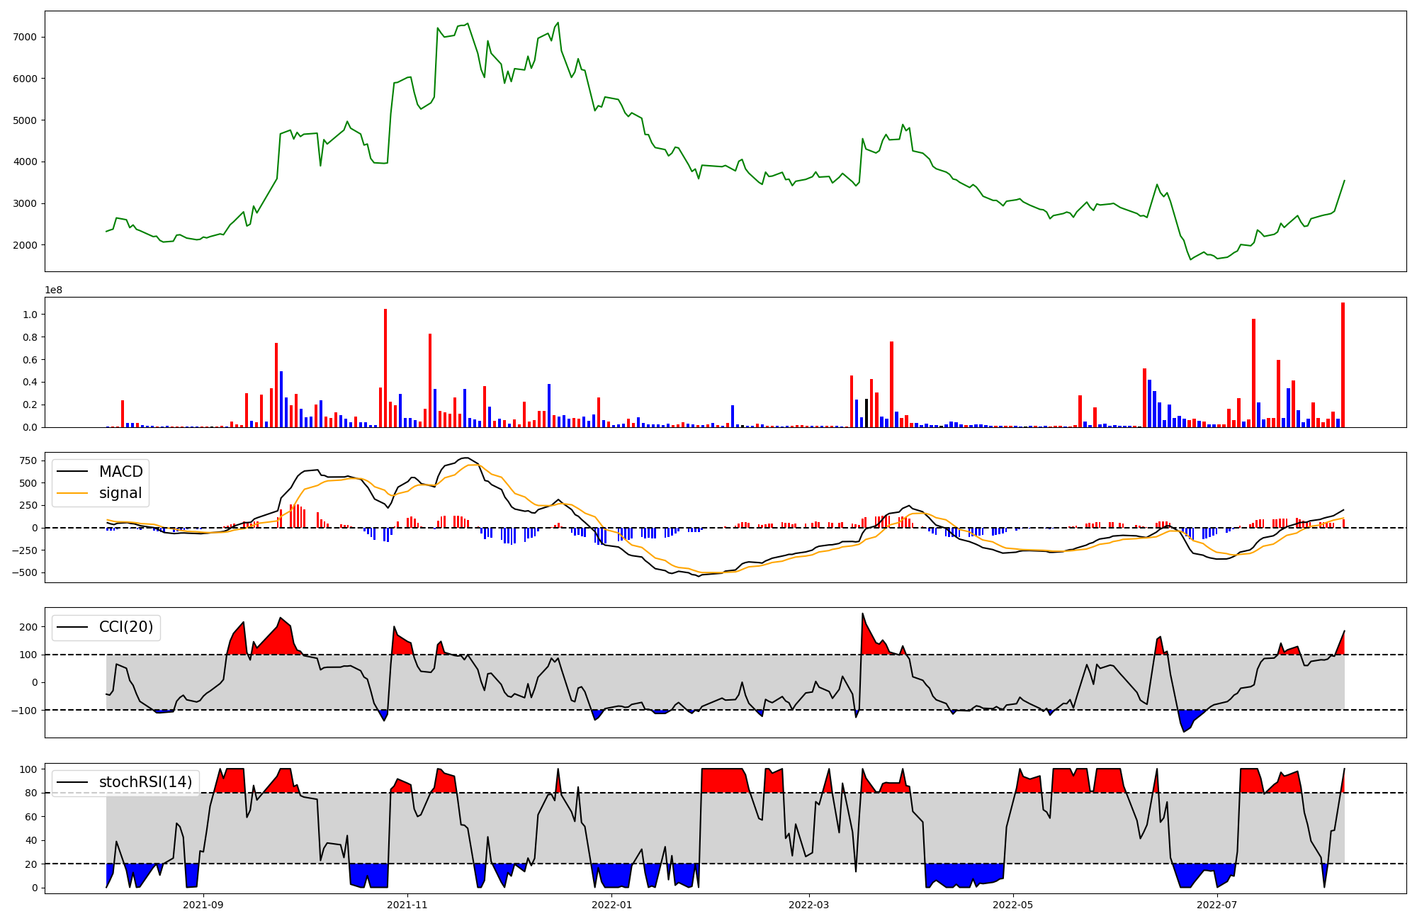Click the 7000 price axis tick label
The width and height of the screenshot is (1417, 921).
(26, 37)
